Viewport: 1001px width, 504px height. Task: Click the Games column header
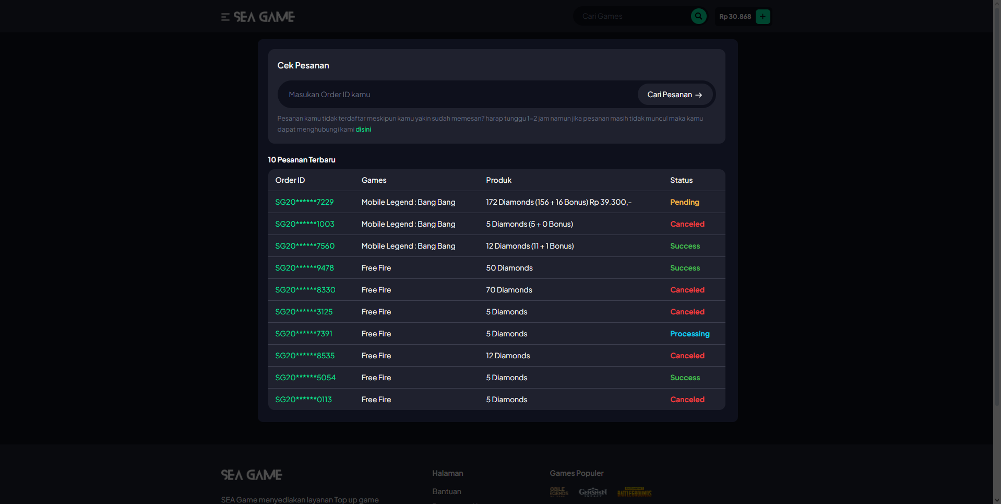374,180
